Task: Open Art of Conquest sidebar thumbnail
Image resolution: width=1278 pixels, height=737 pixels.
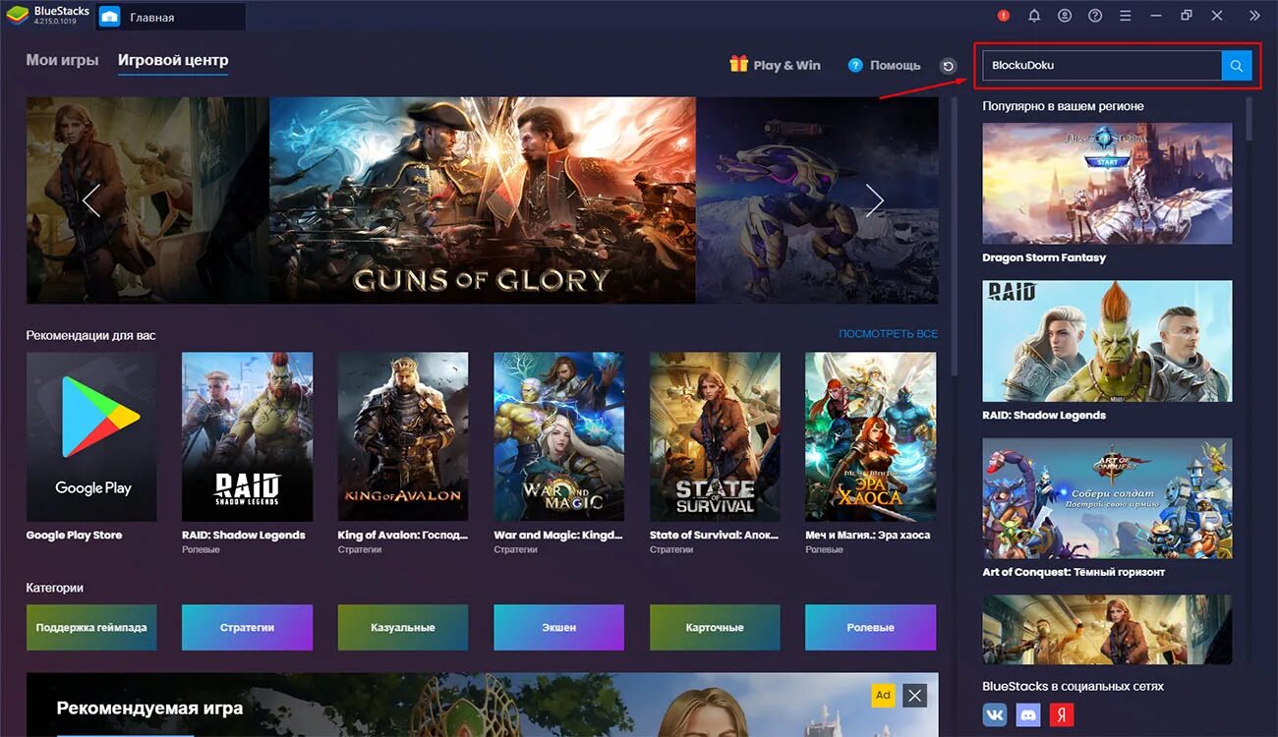Action: [x=1107, y=498]
